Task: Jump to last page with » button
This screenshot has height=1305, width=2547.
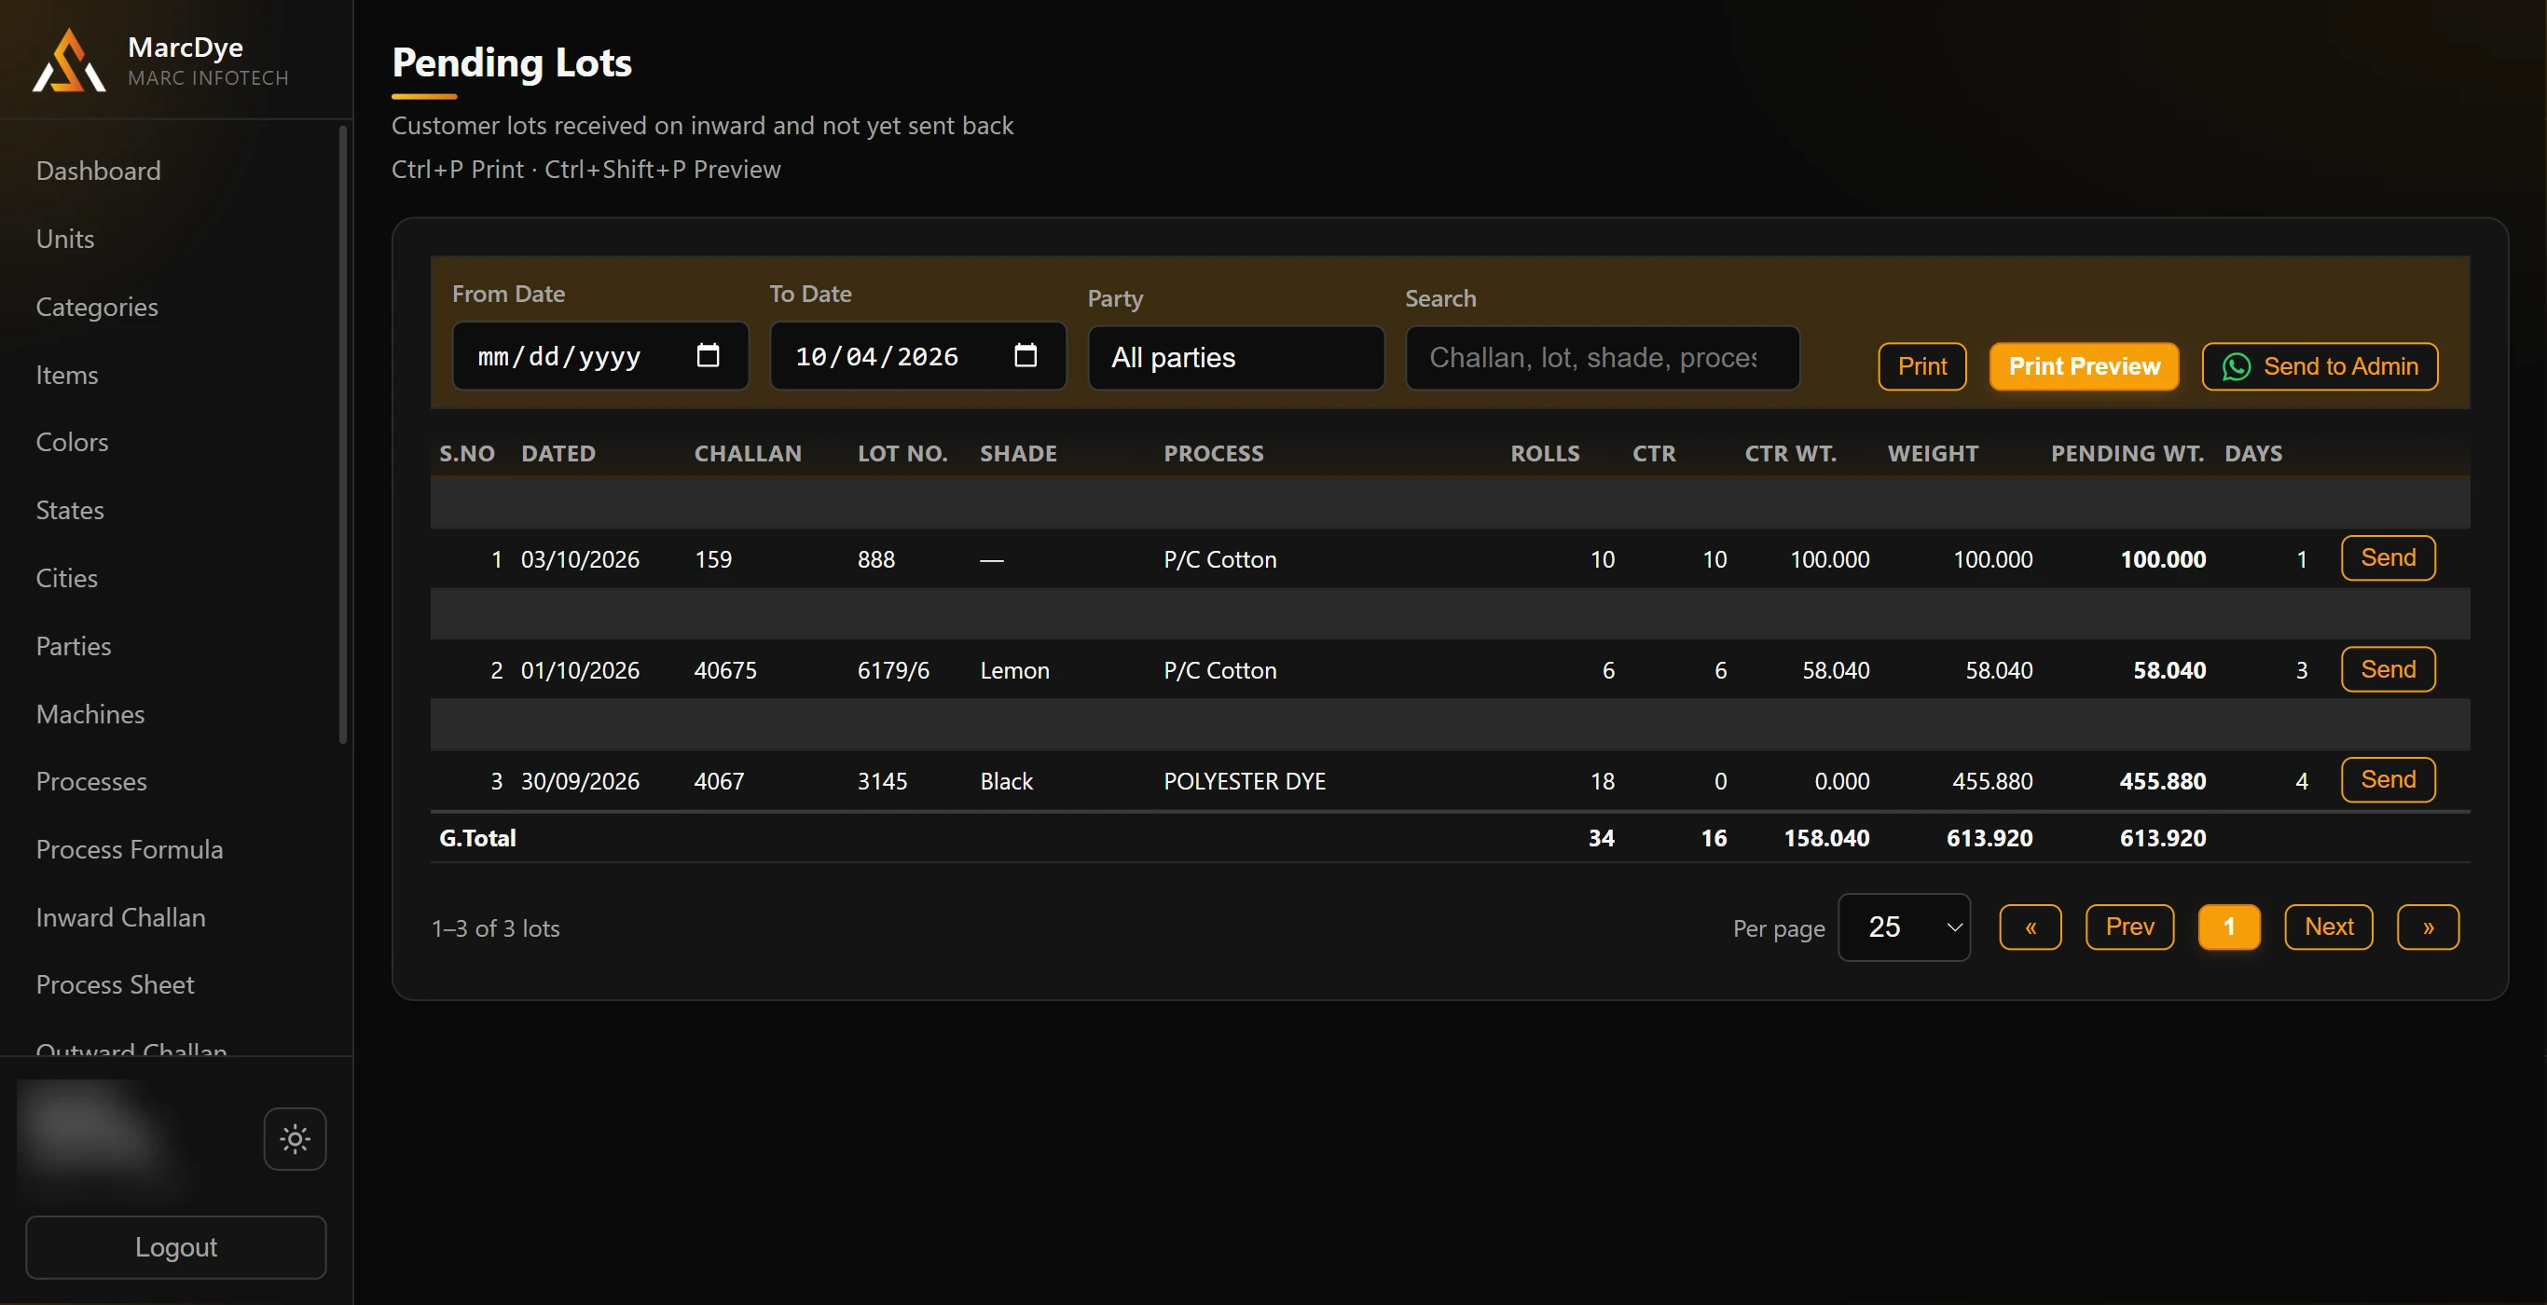Action: click(2428, 927)
